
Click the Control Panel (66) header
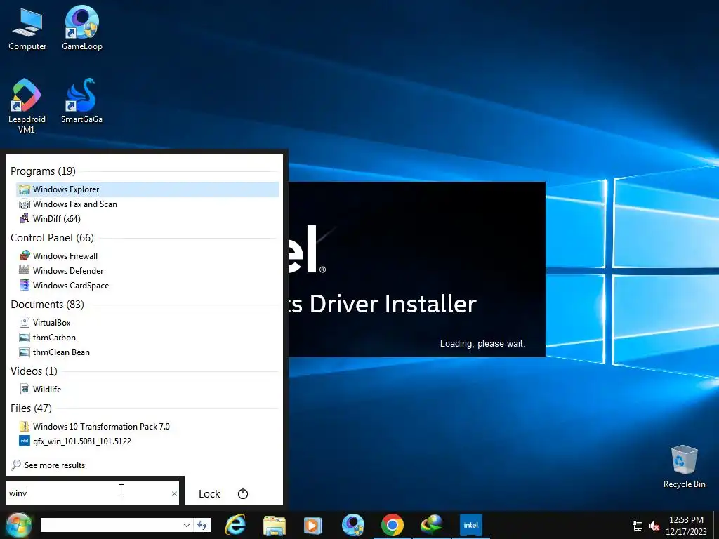click(52, 237)
